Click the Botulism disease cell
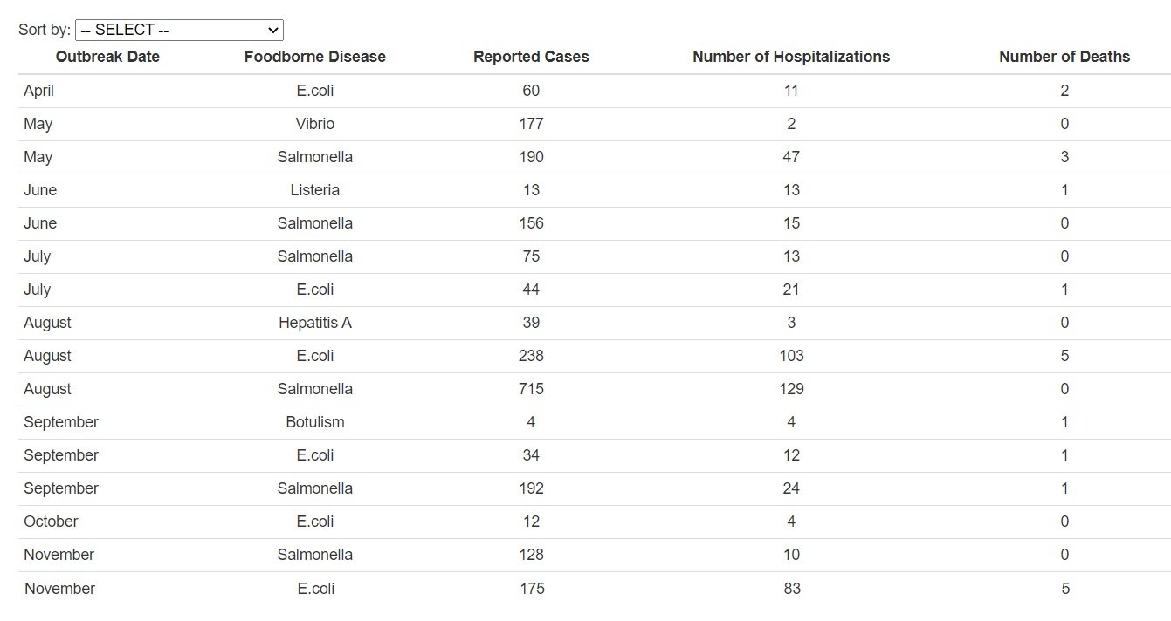This screenshot has width=1171, height=621. (x=314, y=422)
